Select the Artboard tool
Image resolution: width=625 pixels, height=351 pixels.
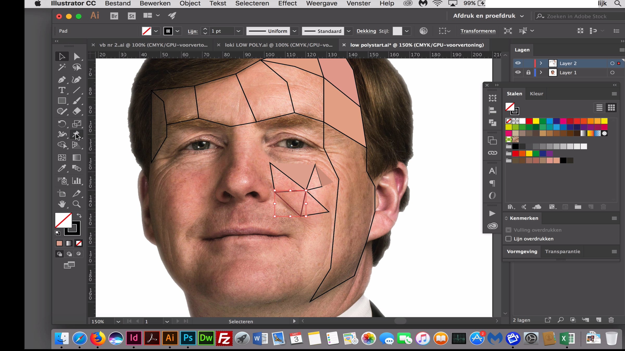click(x=62, y=193)
